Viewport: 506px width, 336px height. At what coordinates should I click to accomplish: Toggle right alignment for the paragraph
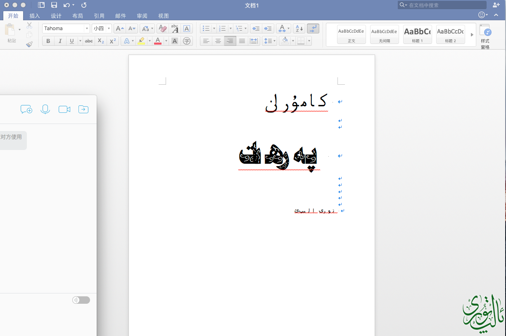click(230, 41)
